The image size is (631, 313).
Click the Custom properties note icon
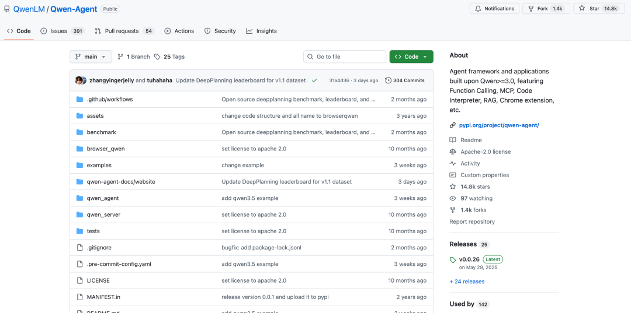point(453,175)
